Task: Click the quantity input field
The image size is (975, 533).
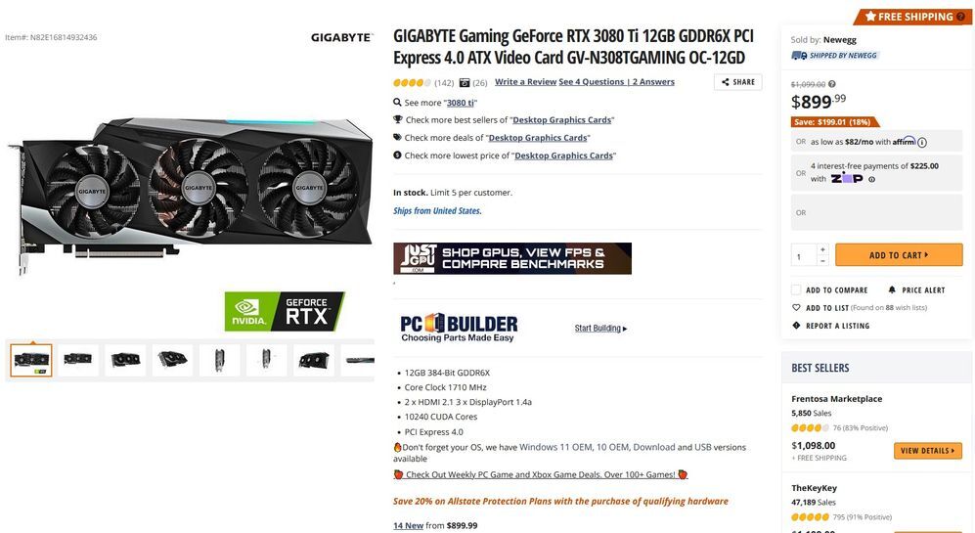Action: tap(804, 255)
